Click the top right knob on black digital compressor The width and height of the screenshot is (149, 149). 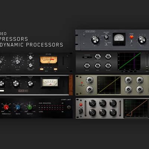coord(108,57)
